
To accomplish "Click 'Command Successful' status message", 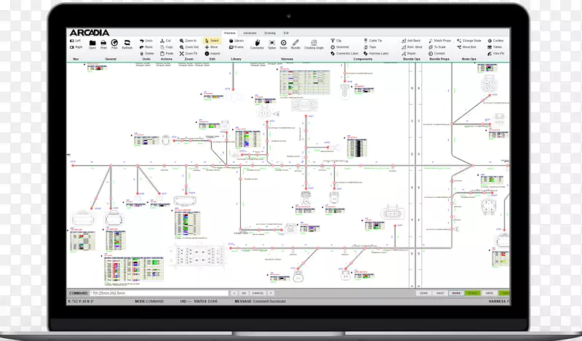I will 269,301.
